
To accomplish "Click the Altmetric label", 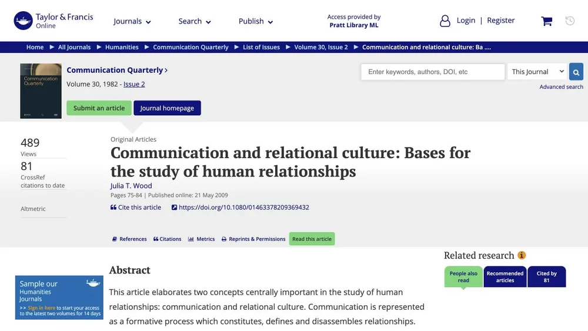I will pos(33,209).
